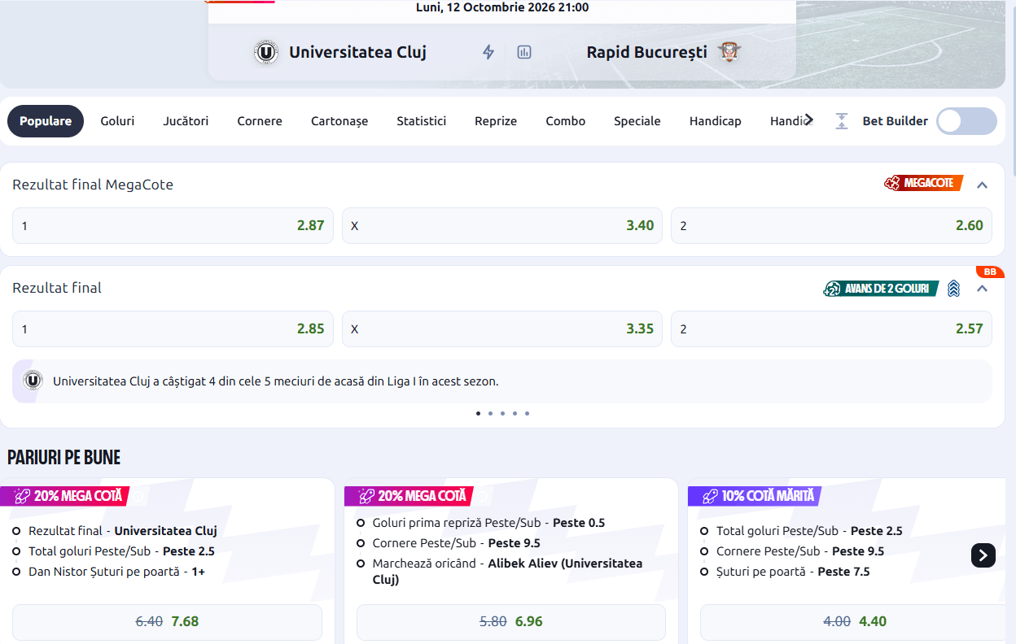Add the 6.96 boosted combo bet

coord(511,621)
